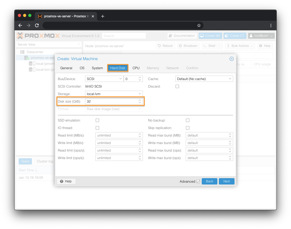Open a new browser tab with the plus icon
291x229 pixels.
coord(103,16)
